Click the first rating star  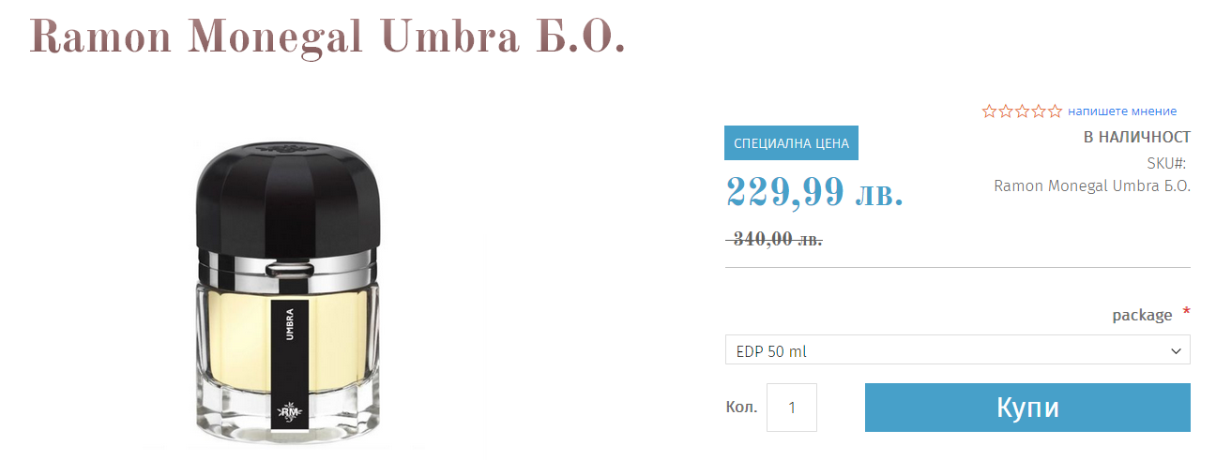pos(990,111)
